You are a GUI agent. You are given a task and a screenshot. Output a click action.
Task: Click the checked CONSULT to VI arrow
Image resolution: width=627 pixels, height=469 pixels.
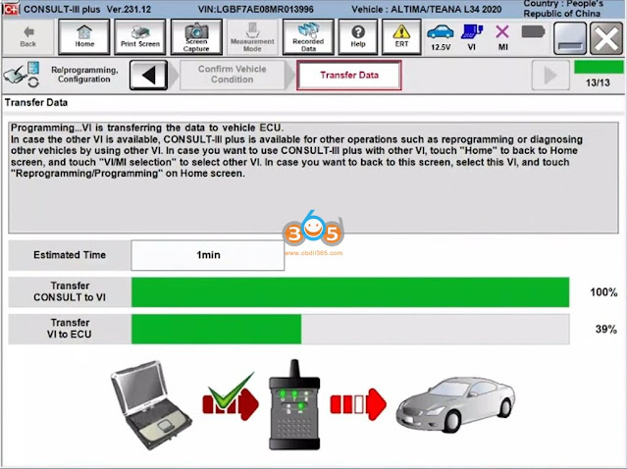[231, 397]
